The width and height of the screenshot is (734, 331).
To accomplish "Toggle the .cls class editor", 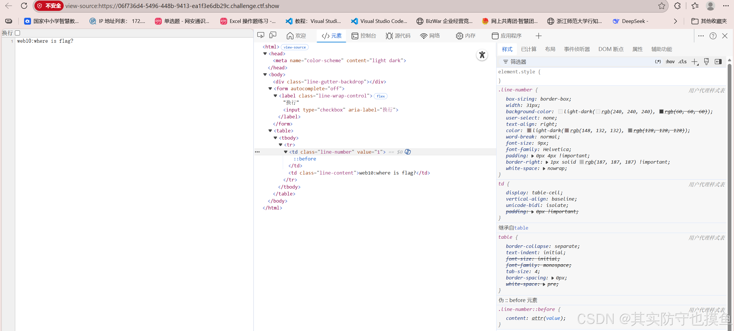I will [x=682, y=62].
